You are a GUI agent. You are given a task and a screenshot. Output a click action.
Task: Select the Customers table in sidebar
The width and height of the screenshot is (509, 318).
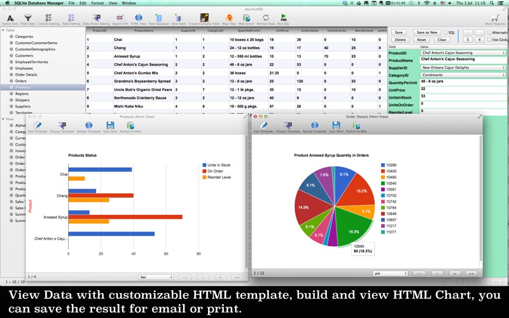coord(24,55)
